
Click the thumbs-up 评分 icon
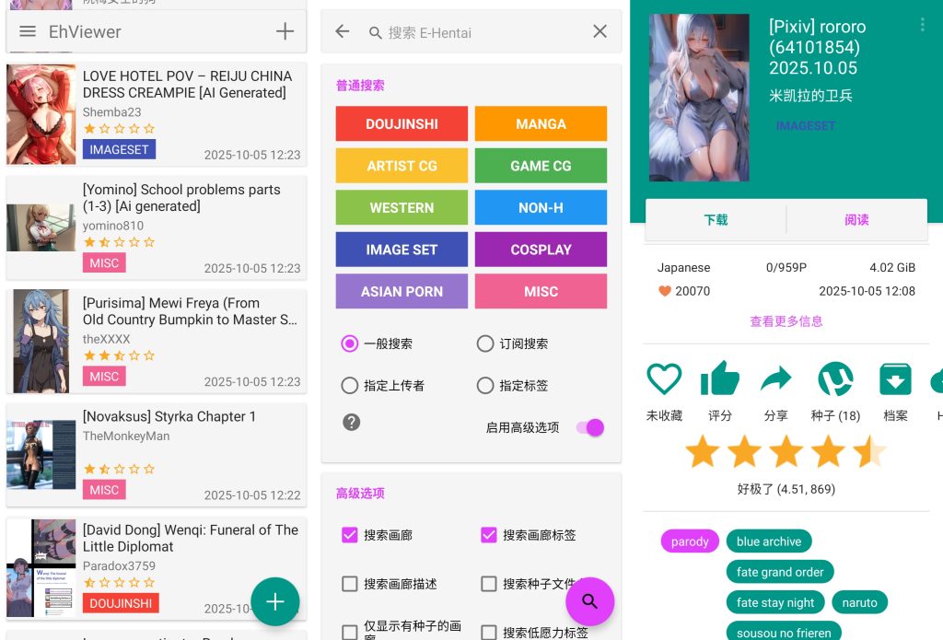point(719,379)
